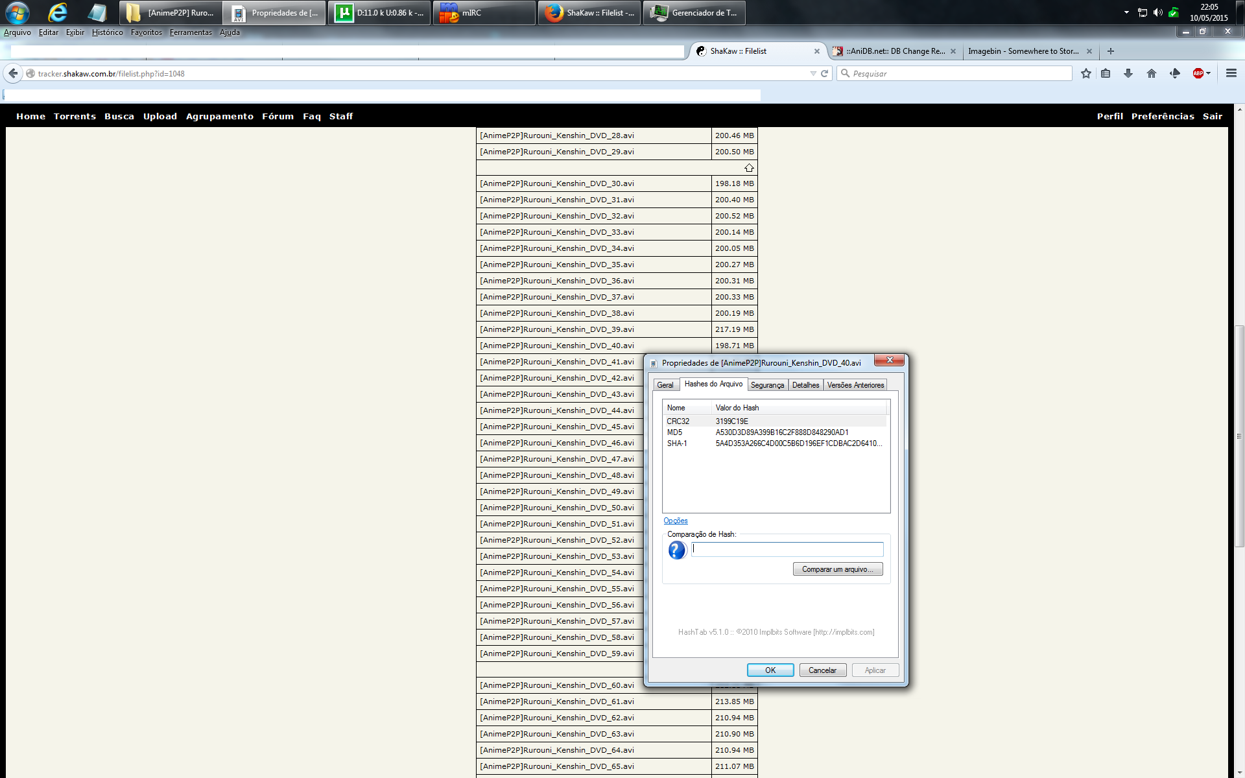The image size is (1245, 778).
Task: Open the Opções link
Action: 676,521
